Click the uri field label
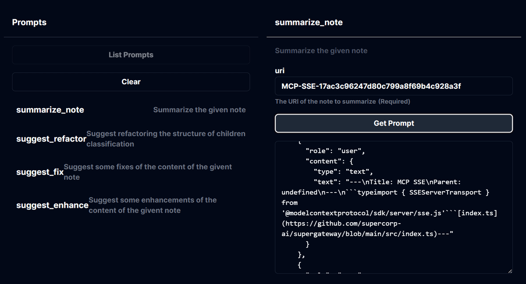The height and width of the screenshot is (284, 526). 280,70
